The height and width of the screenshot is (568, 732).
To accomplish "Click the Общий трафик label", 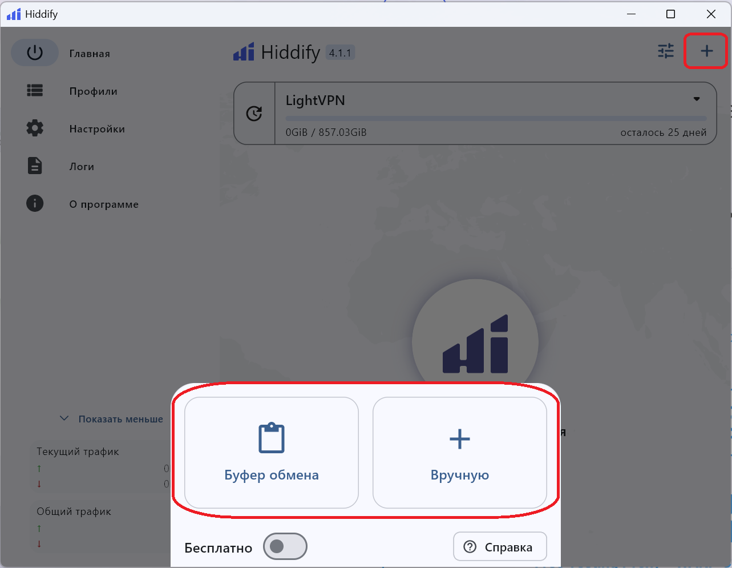I will tap(74, 511).
